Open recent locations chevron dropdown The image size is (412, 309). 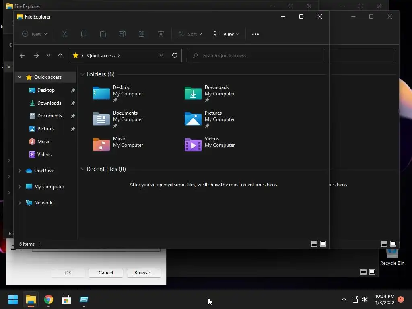(48, 56)
